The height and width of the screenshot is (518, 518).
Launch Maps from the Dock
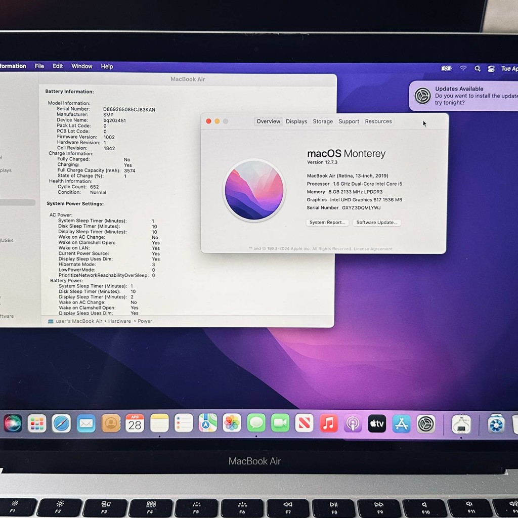[208, 423]
